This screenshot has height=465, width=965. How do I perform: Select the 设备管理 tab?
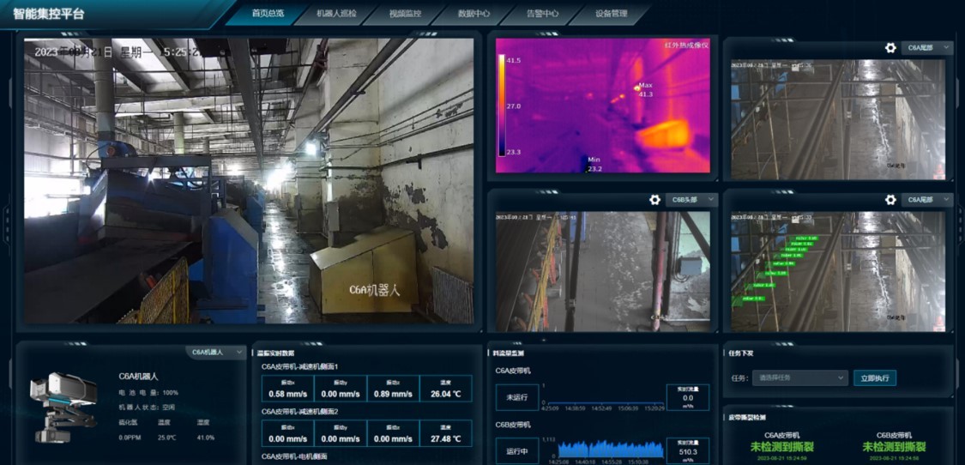click(x=611, y=14)
